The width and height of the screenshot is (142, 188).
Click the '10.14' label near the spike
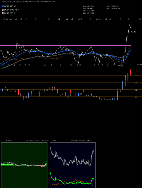(x=133, y=32)
